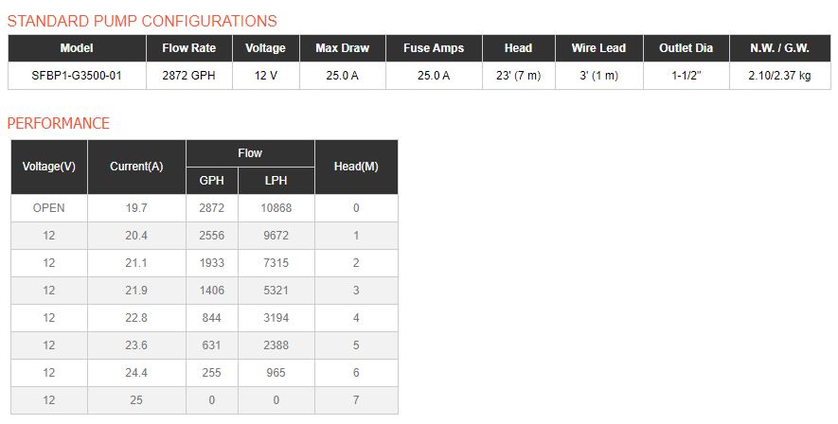Click the GPH sub-header under Flow
This screenshot has width=838, height=424.
tap(211, 181)
